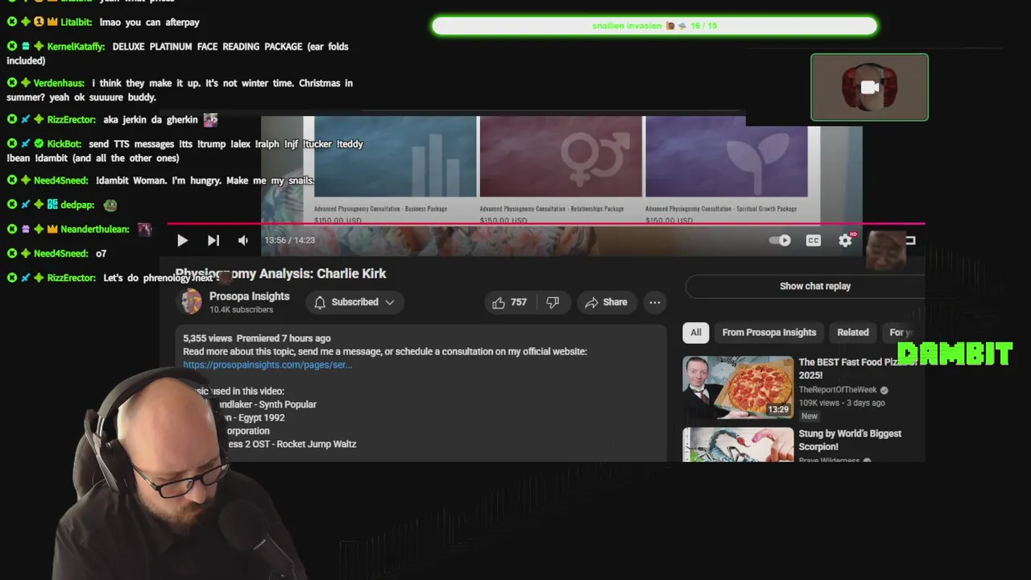Click the crown badge beside Litalbit
The height and width of the screenshot is (580, 1031).
(x=52, y=23)
